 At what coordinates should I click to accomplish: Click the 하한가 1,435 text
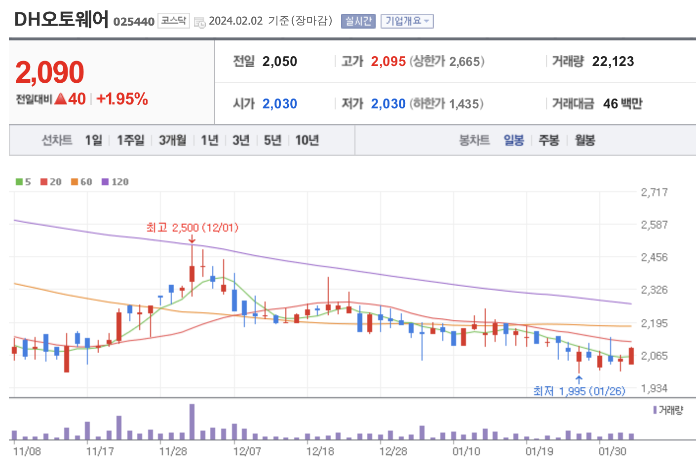pos(447,104)
